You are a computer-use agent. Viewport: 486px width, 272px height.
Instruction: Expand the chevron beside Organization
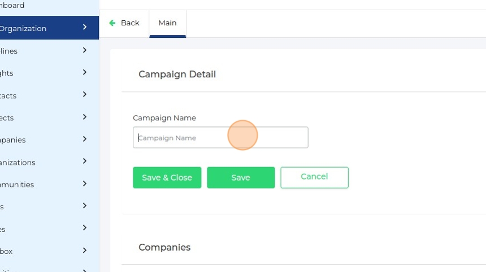pyautogui.click(x=85, y=27)
